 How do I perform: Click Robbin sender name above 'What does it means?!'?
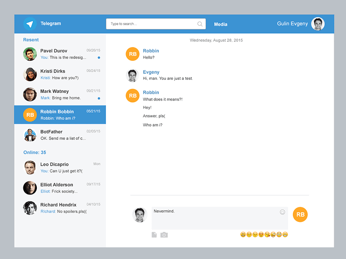coord(151,92)
